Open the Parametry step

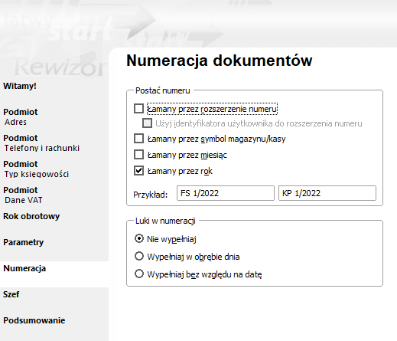23,242
